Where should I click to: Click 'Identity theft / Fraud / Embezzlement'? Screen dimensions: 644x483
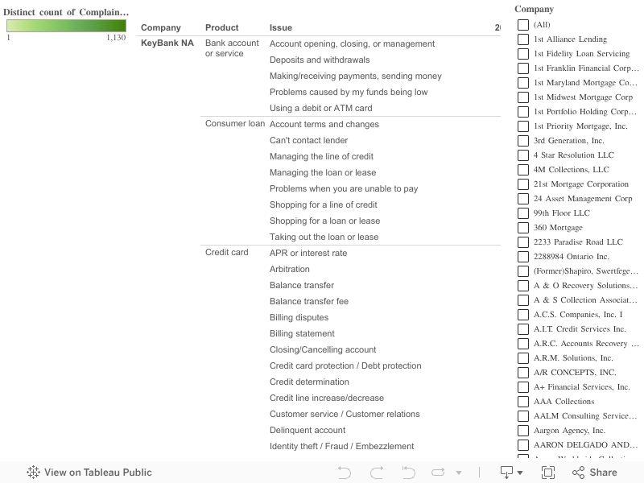point(341,446)
